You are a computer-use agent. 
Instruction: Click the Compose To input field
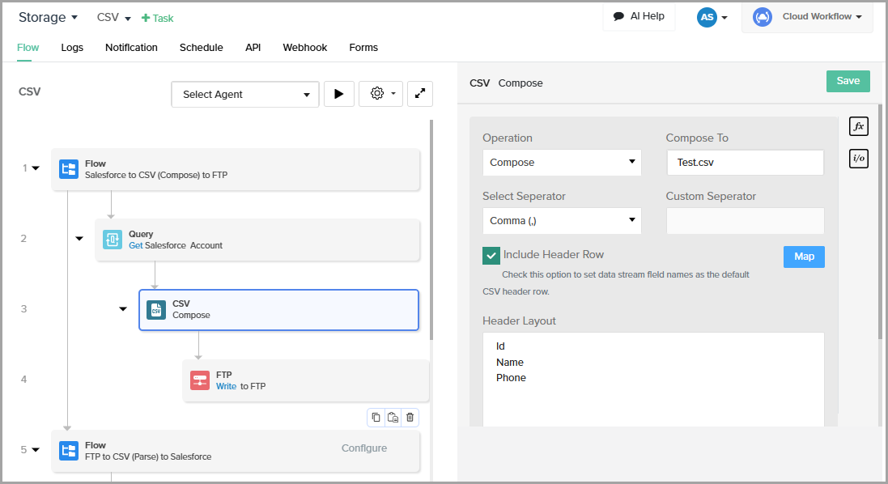tap(744, 163)
